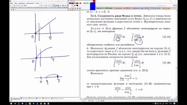Click the fit width icon
The image size is (187, 105).
(x=49, y=6)
